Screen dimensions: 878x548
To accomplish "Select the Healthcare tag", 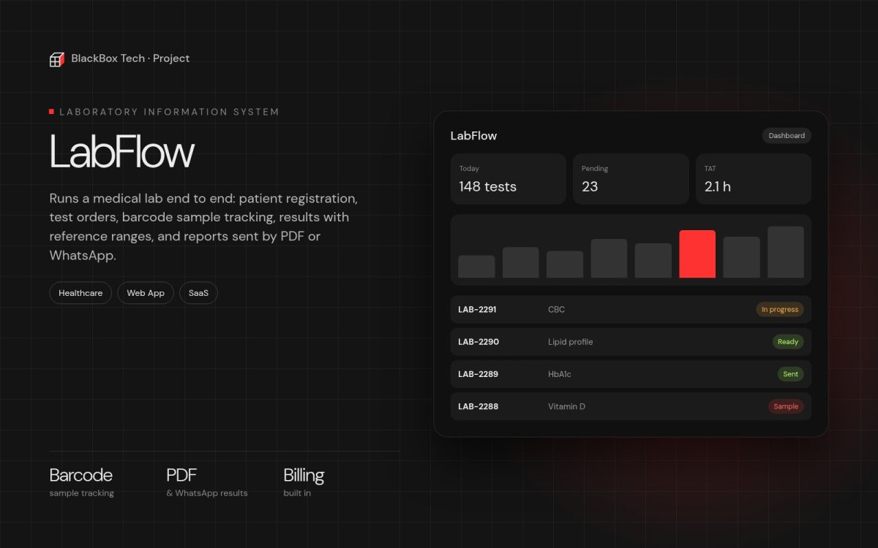I will coord(80,293).
